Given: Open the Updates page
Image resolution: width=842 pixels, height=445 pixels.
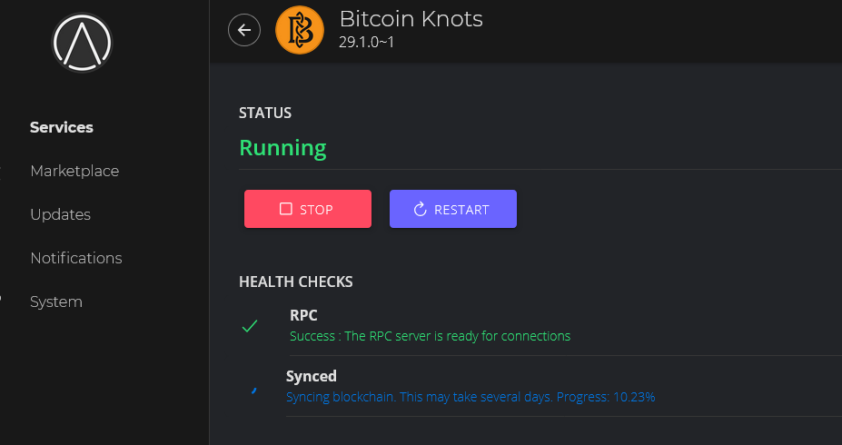Looking at the screenshot, I should pyautogui.click(x=60, y=214).
